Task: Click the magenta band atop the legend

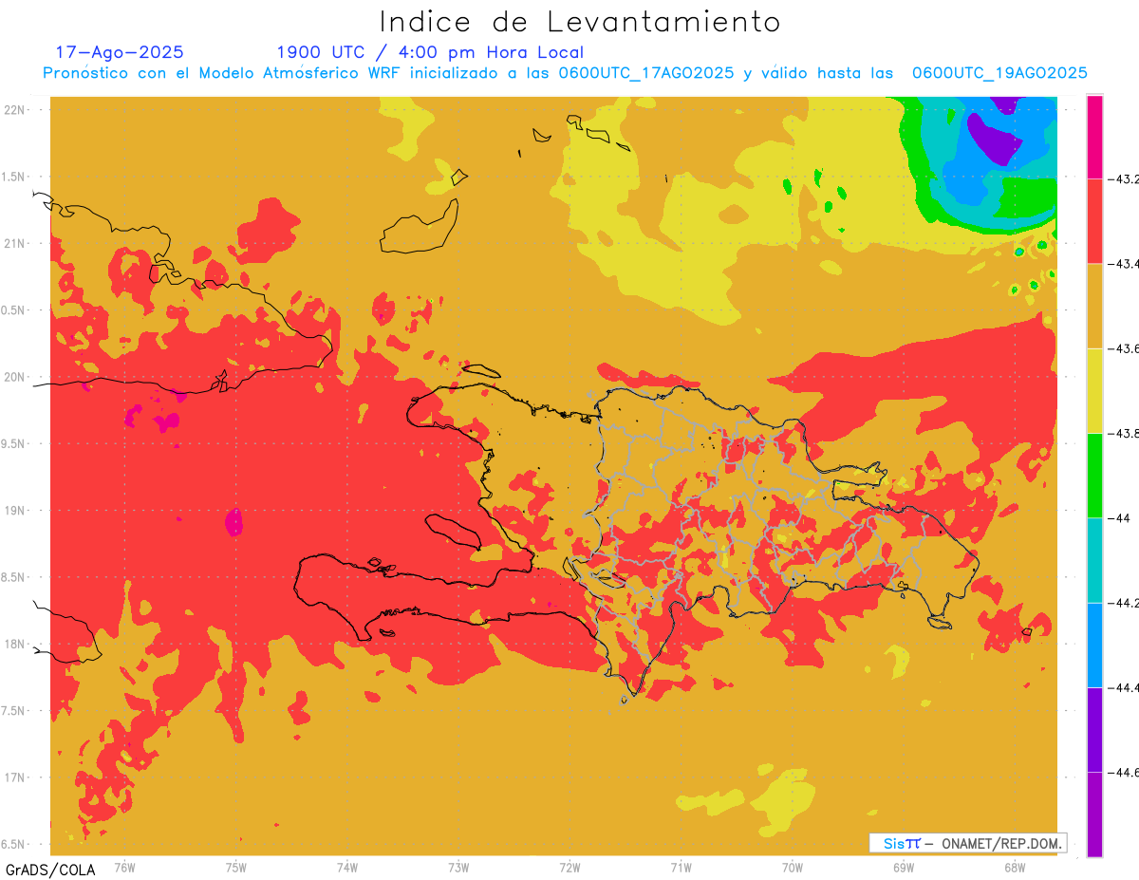Action: click(x=1094, y=137)
